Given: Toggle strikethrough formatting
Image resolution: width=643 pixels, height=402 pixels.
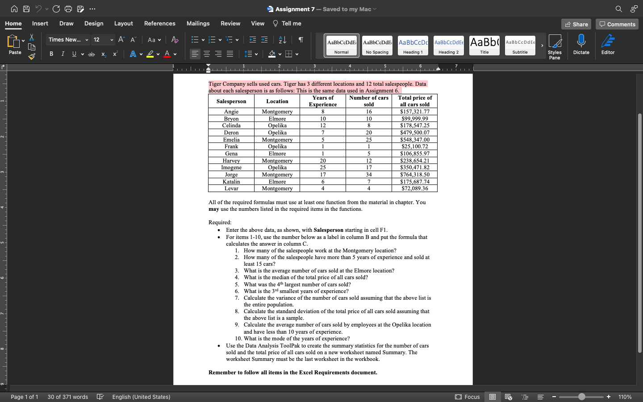Looking at the screenshot, I should 92,54.
